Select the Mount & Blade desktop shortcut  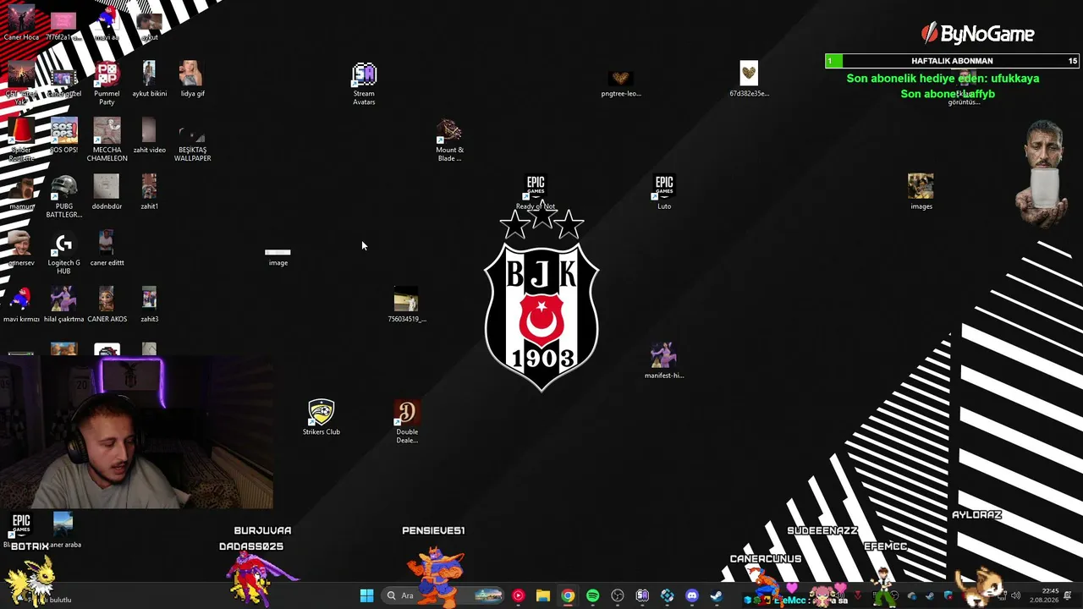[x=449, y=140]
